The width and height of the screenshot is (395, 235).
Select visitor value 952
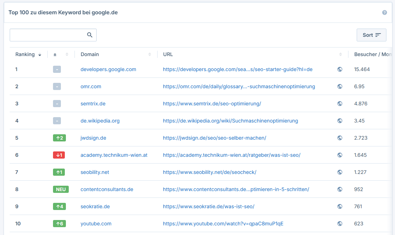(358, 189)
